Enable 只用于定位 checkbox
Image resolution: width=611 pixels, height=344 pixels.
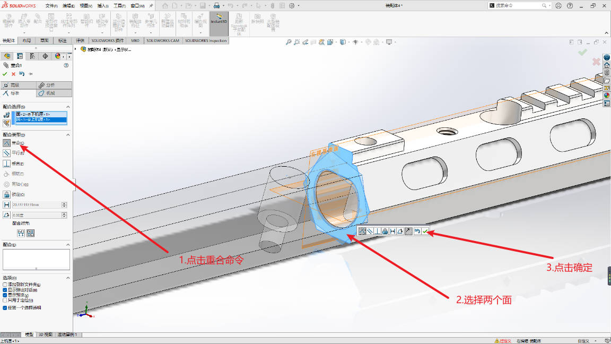point(5,300)
